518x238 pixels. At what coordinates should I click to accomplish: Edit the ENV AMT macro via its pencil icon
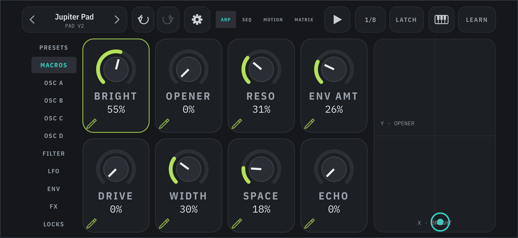click(x=310, y=124)
